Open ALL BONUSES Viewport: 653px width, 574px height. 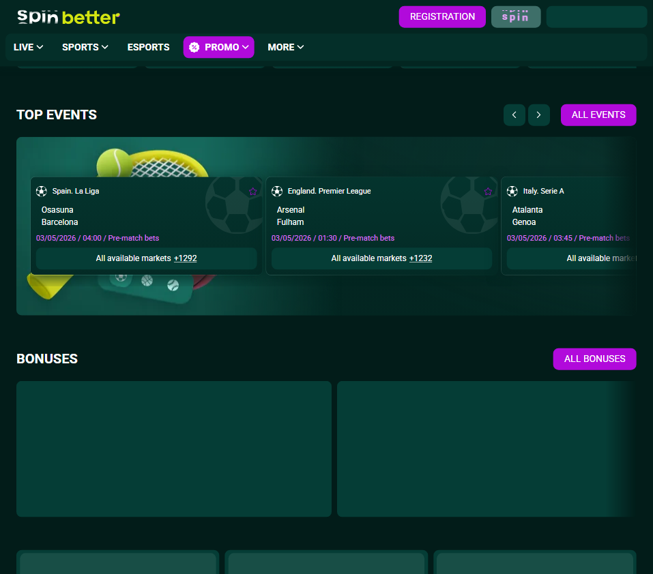pos(594,359)
